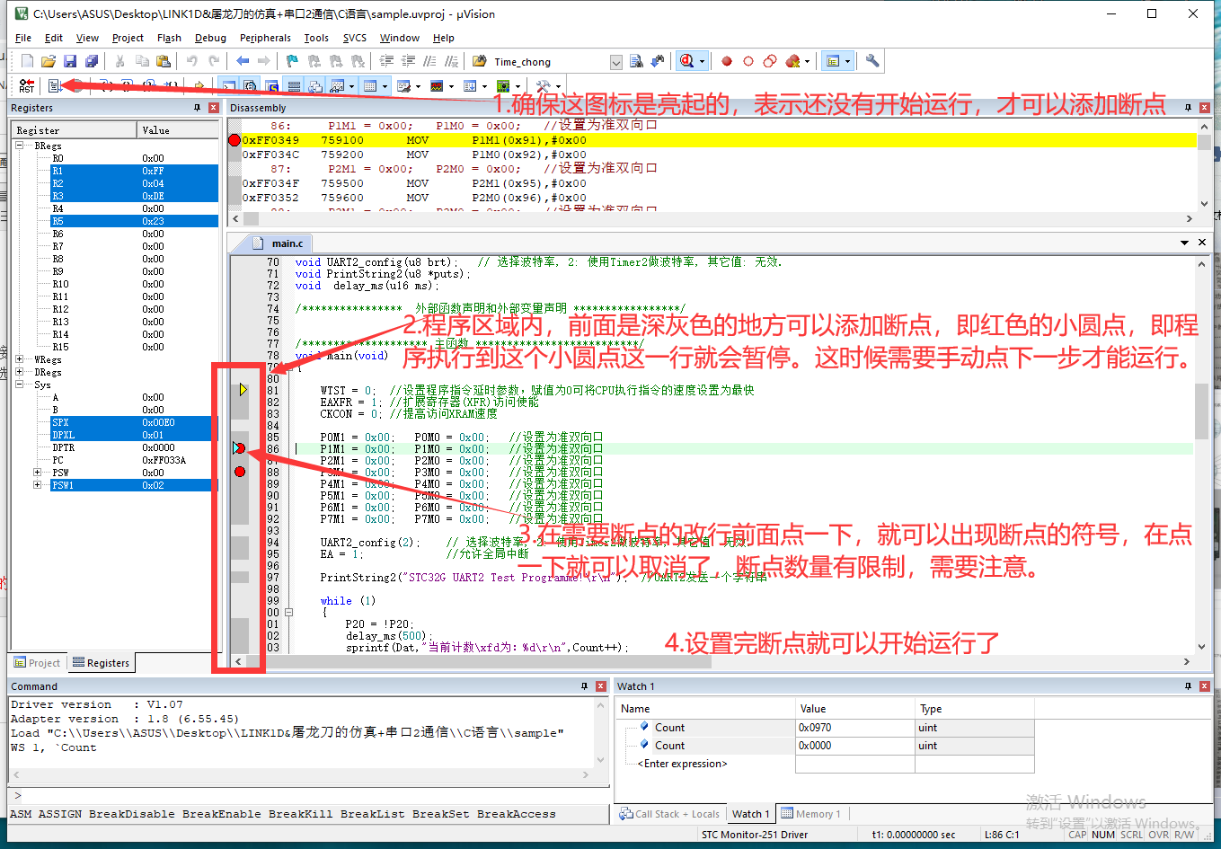Toggle the breakpoint on code line 88
The width and height of the screenshot is (1221, 849).
click(x=240, y=472)
